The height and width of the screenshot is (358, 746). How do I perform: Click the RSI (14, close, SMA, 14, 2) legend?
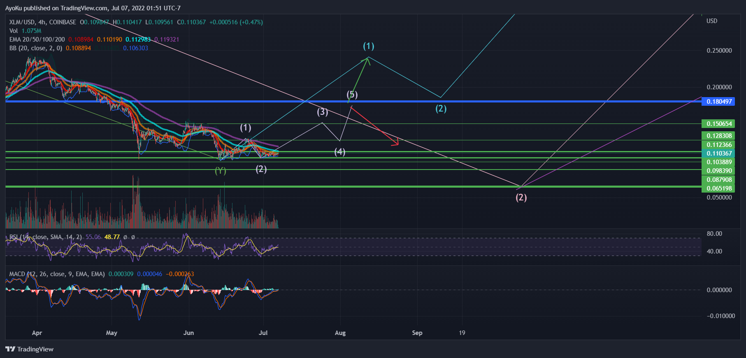(x=46, y=237)
